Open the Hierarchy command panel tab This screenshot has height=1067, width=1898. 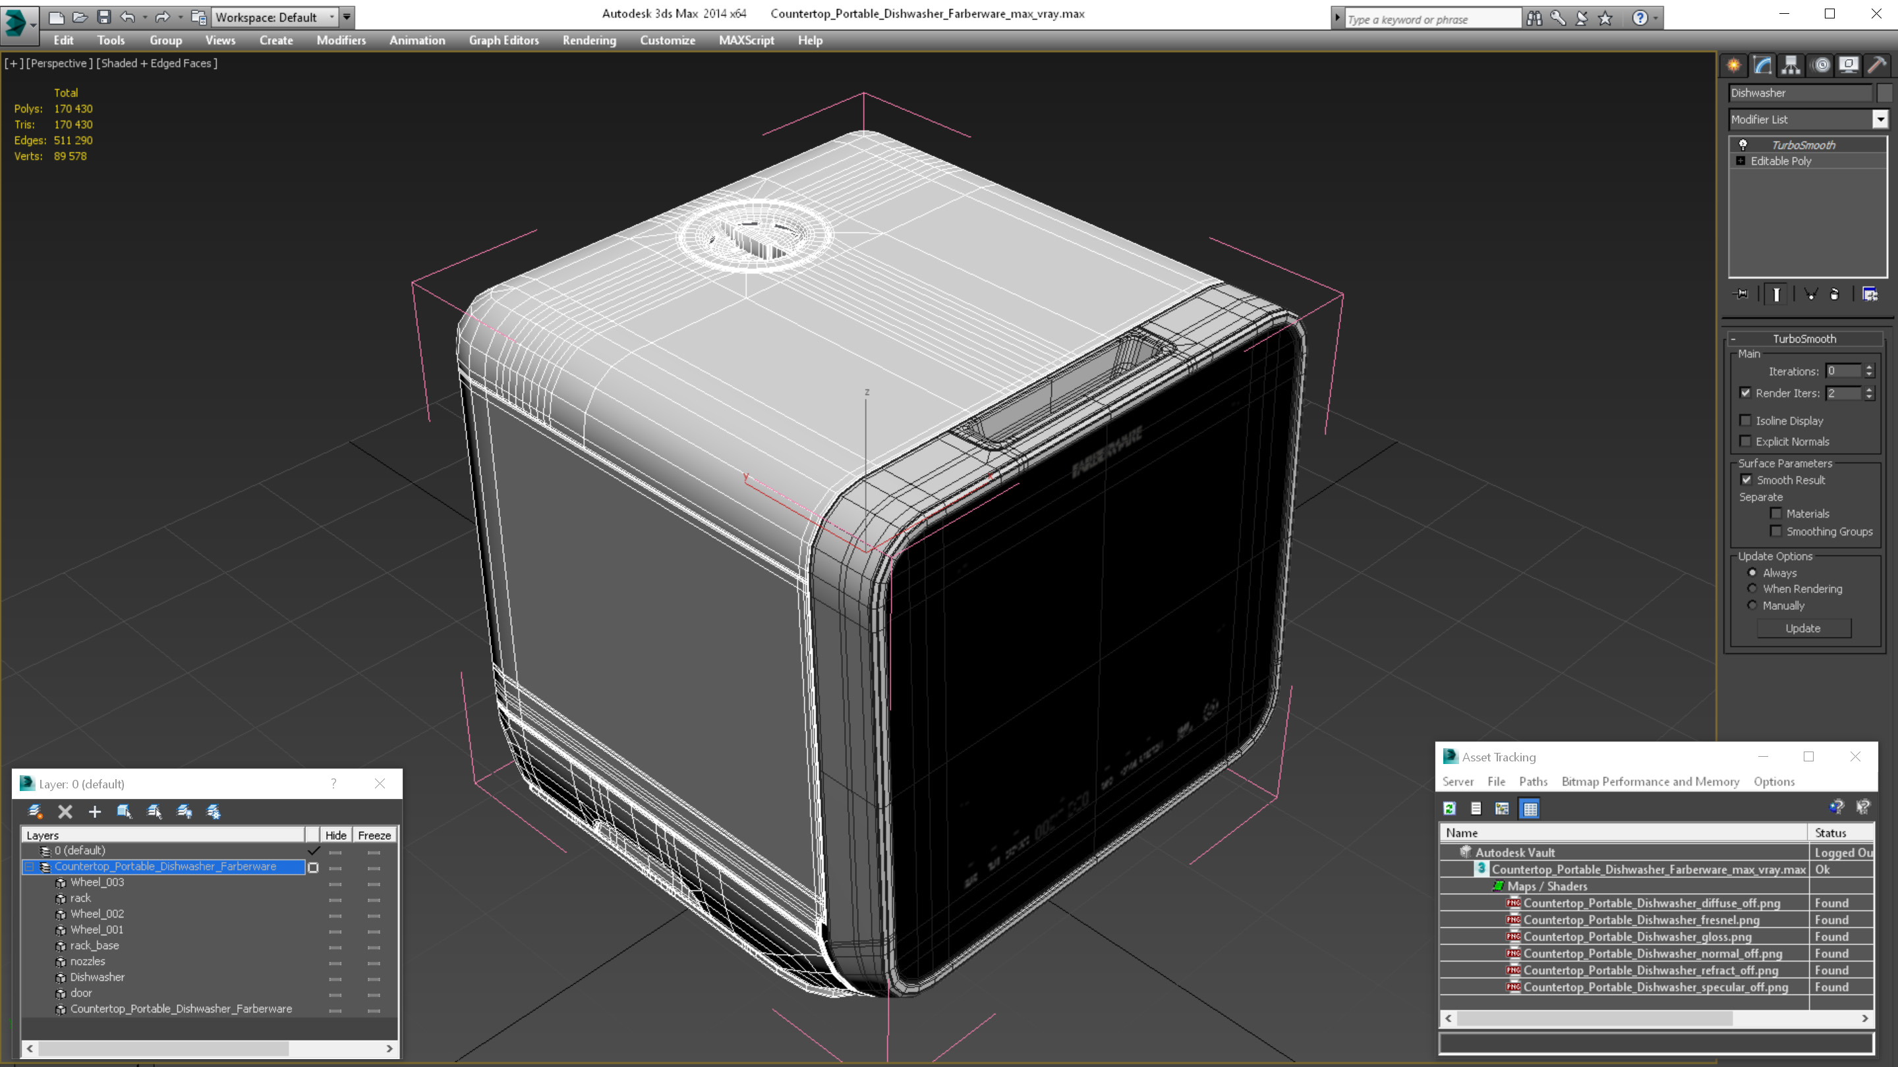1791,66
